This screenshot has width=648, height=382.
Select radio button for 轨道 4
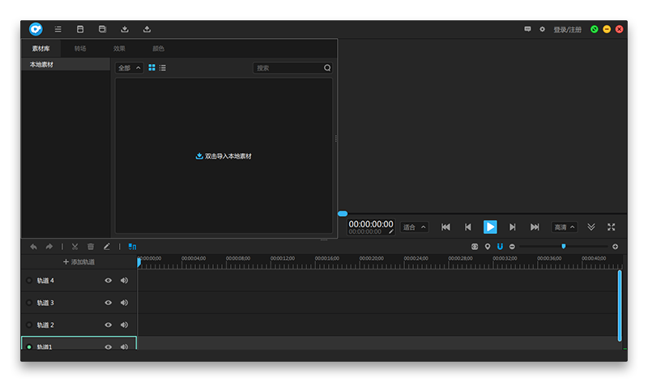click(29, 280)
